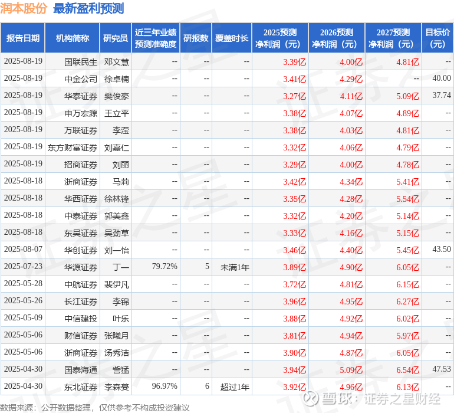Click the 覆盖时长 column header

[232, 38]
